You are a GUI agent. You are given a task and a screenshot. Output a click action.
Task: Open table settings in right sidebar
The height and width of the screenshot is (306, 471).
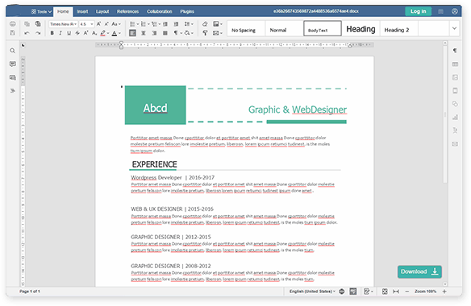pos(455,64)
